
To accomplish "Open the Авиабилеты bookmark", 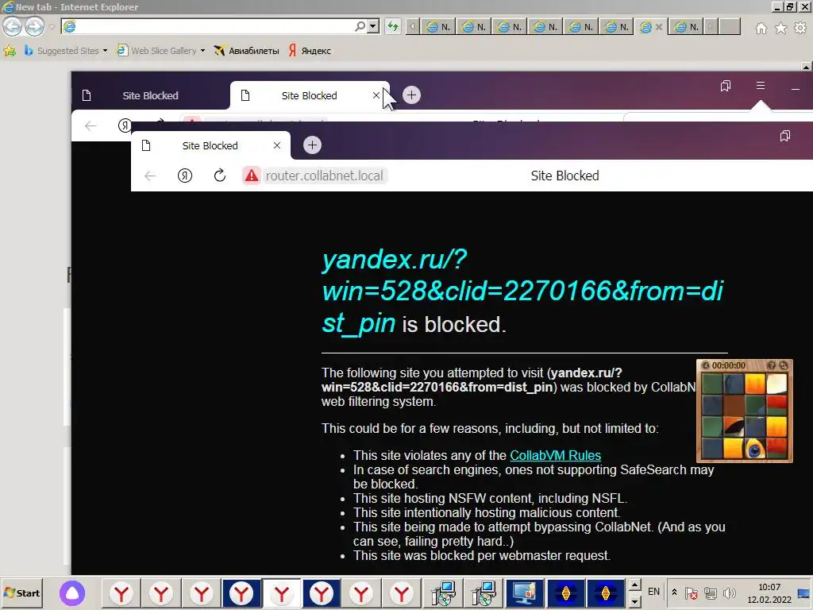I will pos(246,51).
